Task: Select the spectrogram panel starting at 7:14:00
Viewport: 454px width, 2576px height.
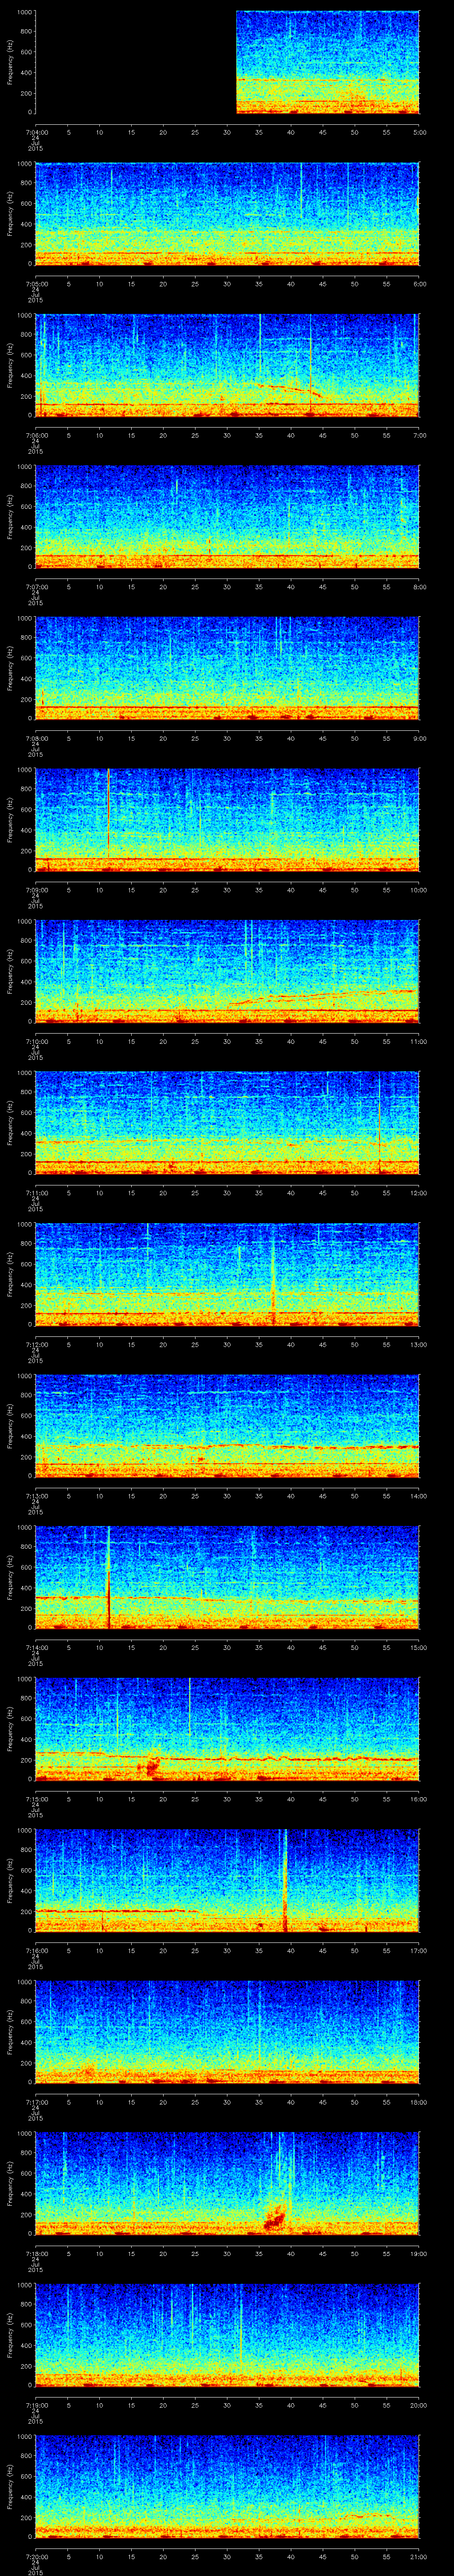Action: 227,1577
